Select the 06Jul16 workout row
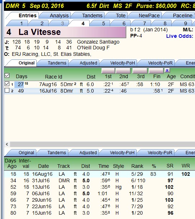195x219 pixels. pyautogui.click(x=99, y=193)
